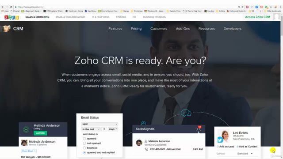Image resolution: width=283 pixels, height=159 pixels.
Task: Open the Other bookmarks folder
Action: tap(272, 11)
